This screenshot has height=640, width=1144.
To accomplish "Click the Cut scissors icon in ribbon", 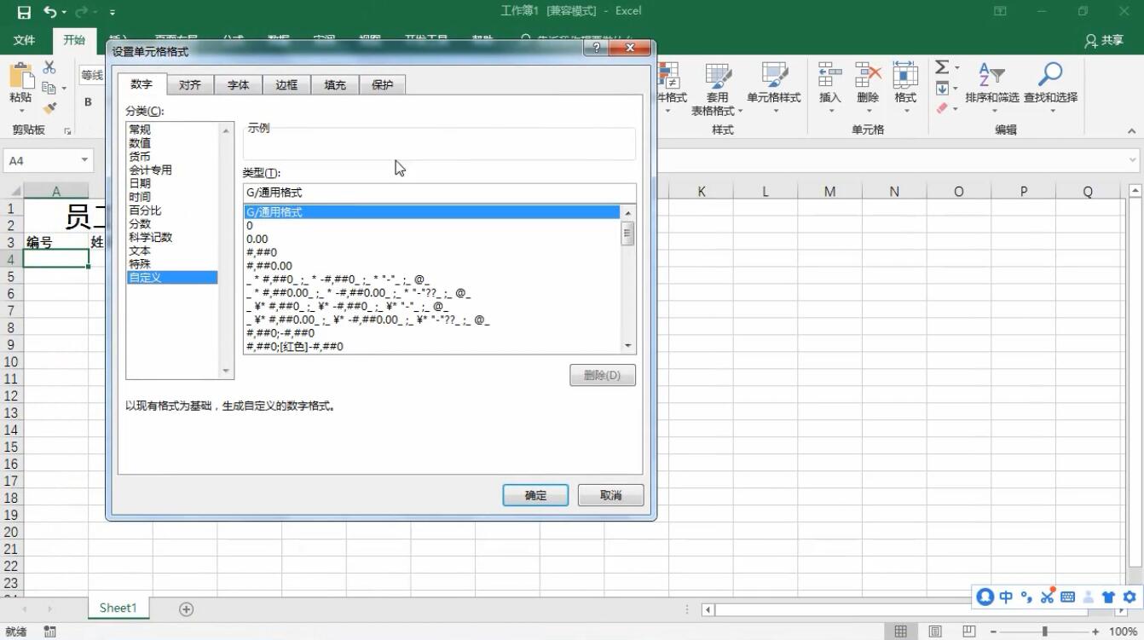I will 49,67.
